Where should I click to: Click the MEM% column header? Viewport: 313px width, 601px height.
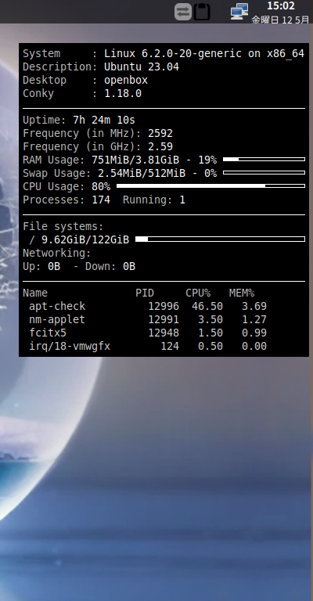tap(242, 293)
